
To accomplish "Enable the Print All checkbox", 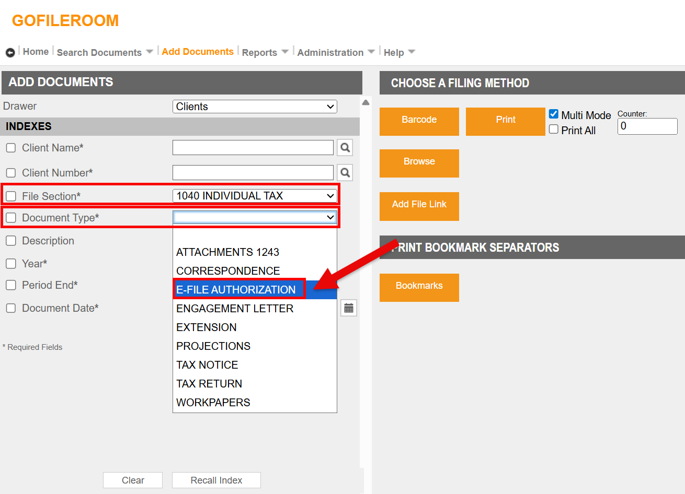I will [x=554, y=130].
